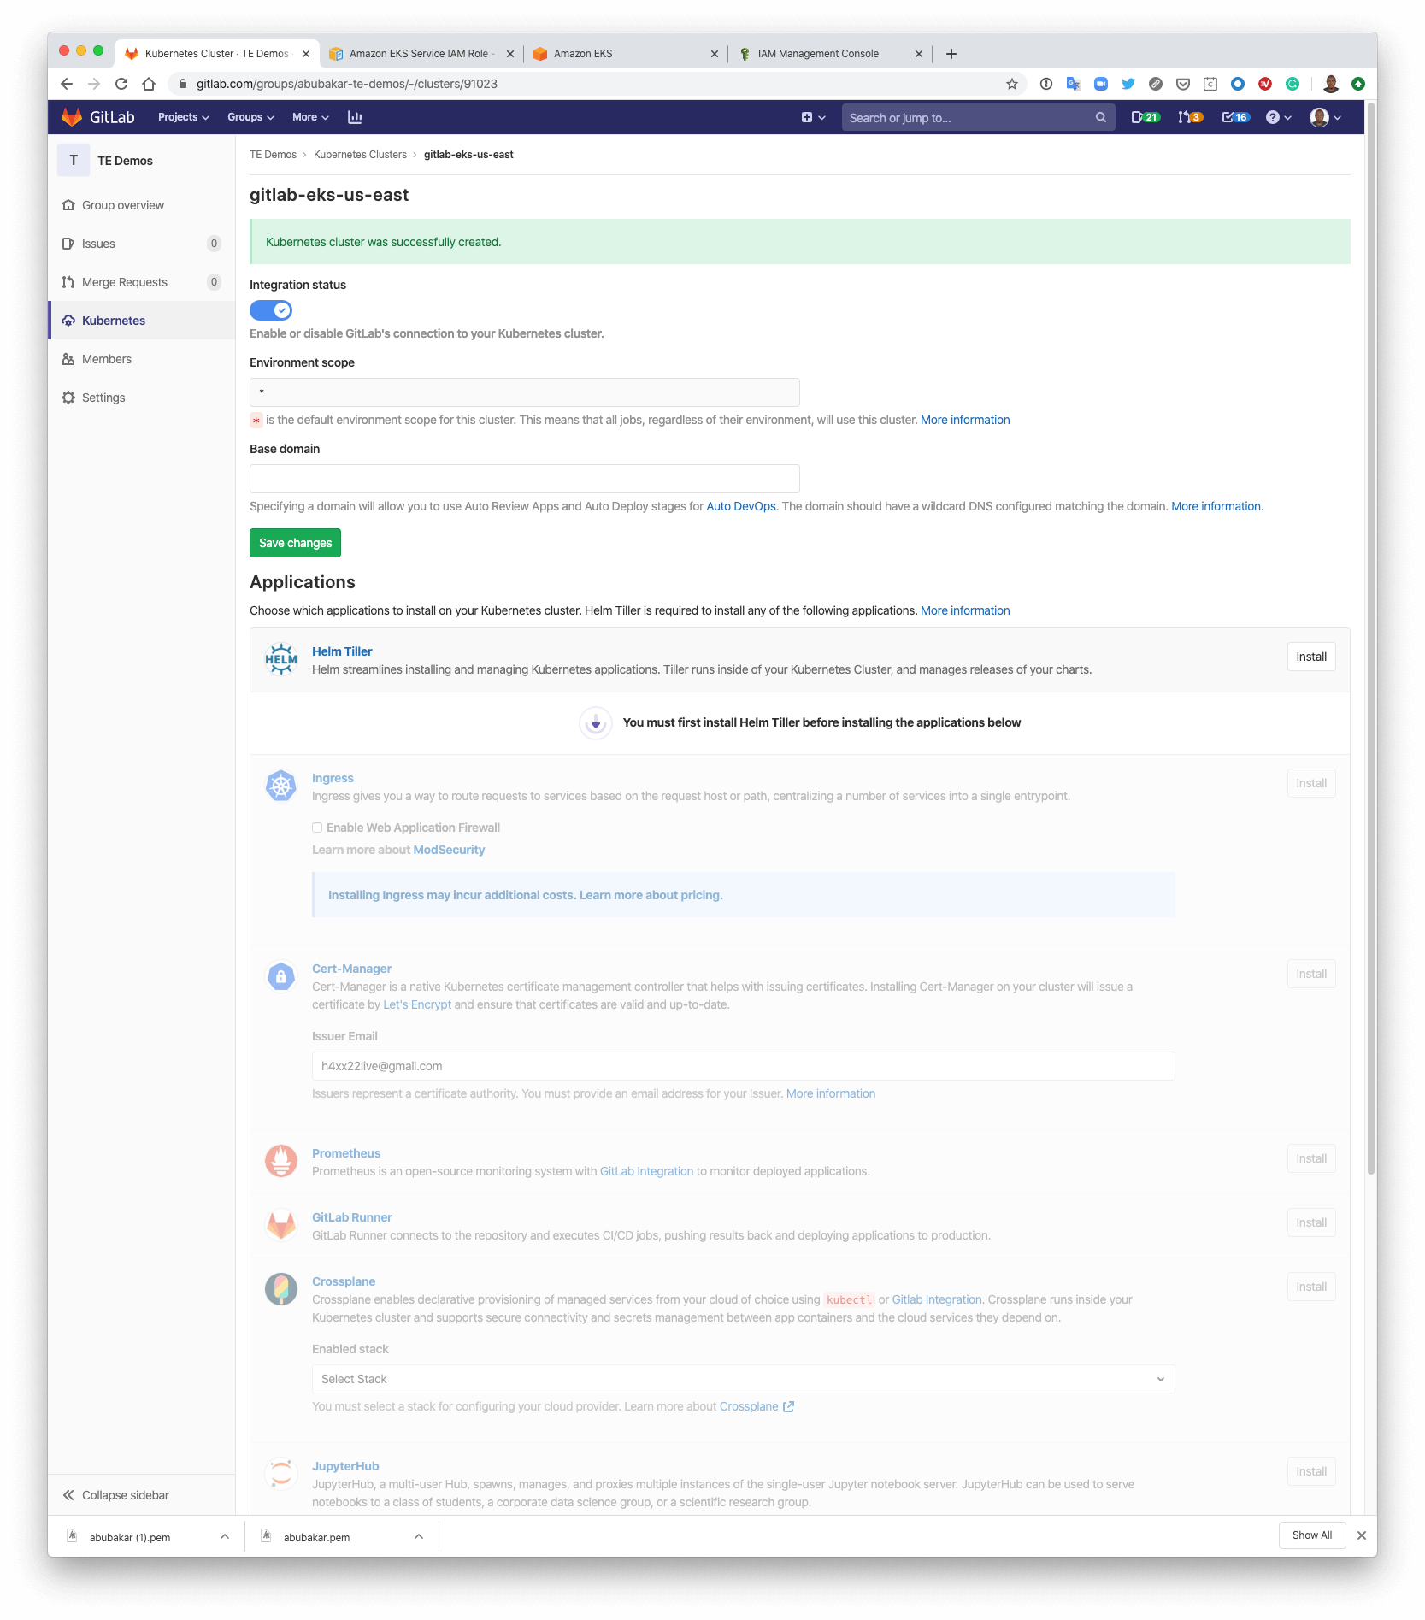Open merge requests counter showing 3
Screen dimensions: 1425x1620
(x=1191, y=117)
